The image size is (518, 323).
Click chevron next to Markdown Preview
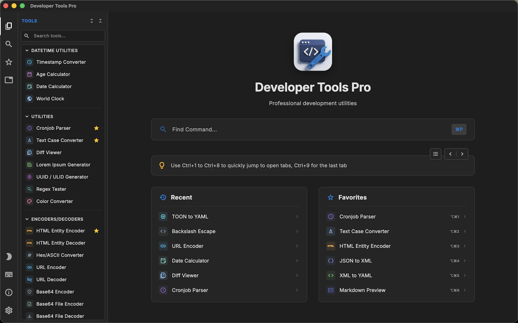click(x=465, y=290)
